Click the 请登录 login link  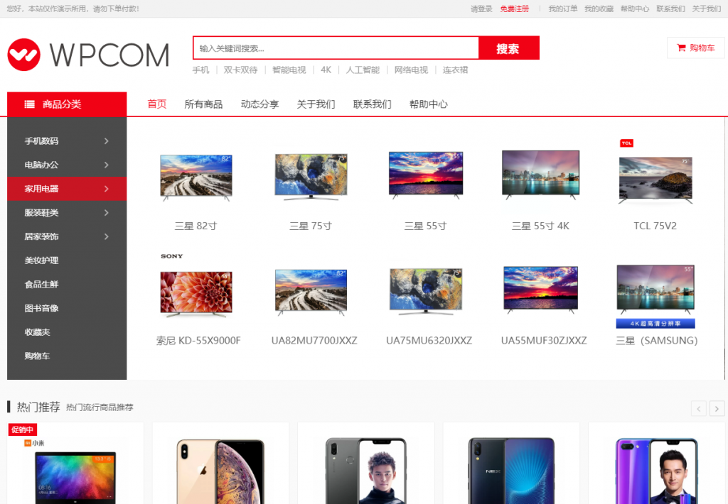481,9
